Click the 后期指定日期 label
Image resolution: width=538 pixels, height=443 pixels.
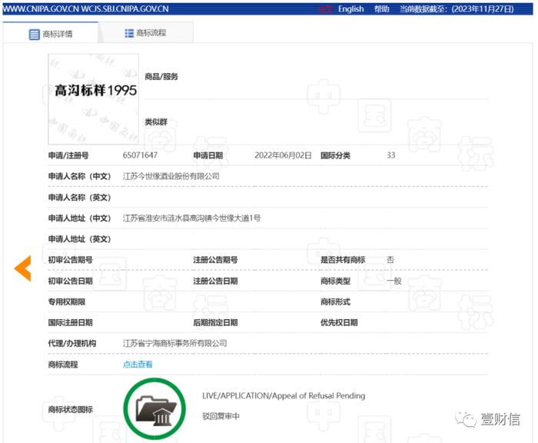[215, 322]
